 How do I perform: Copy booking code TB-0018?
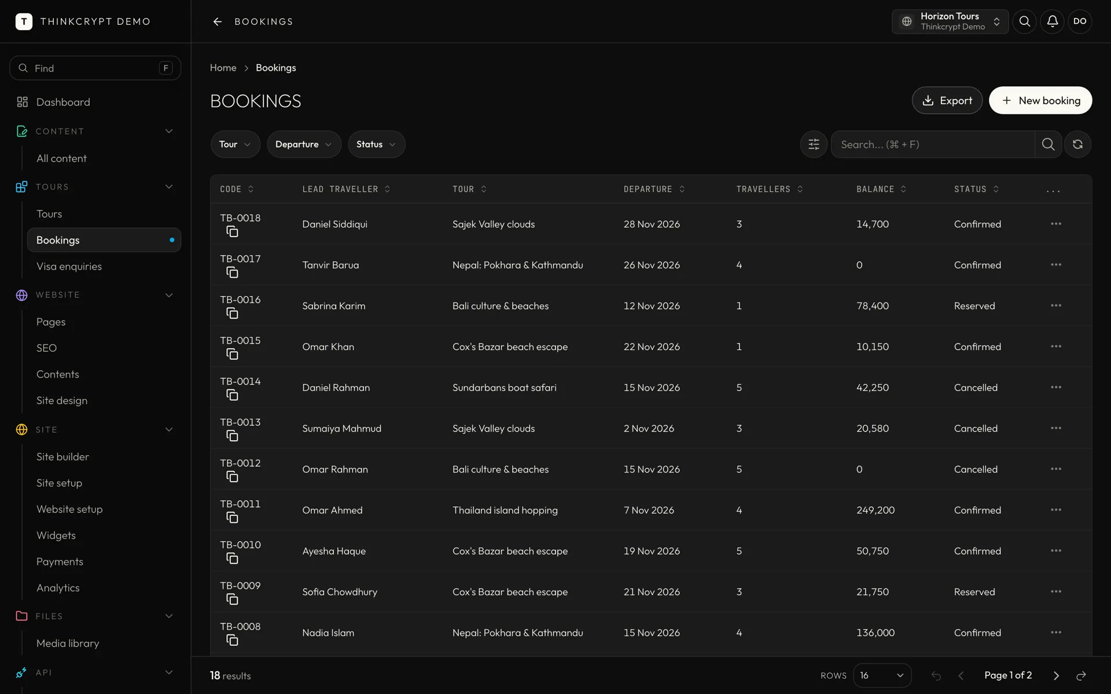pyautogui.click(x=232, y=232)
